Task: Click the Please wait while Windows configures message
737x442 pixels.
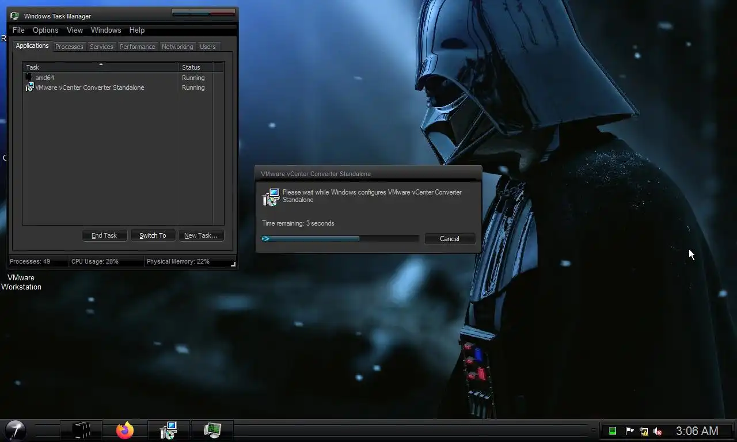Action: pyautogui.click(x=372, y=196)
